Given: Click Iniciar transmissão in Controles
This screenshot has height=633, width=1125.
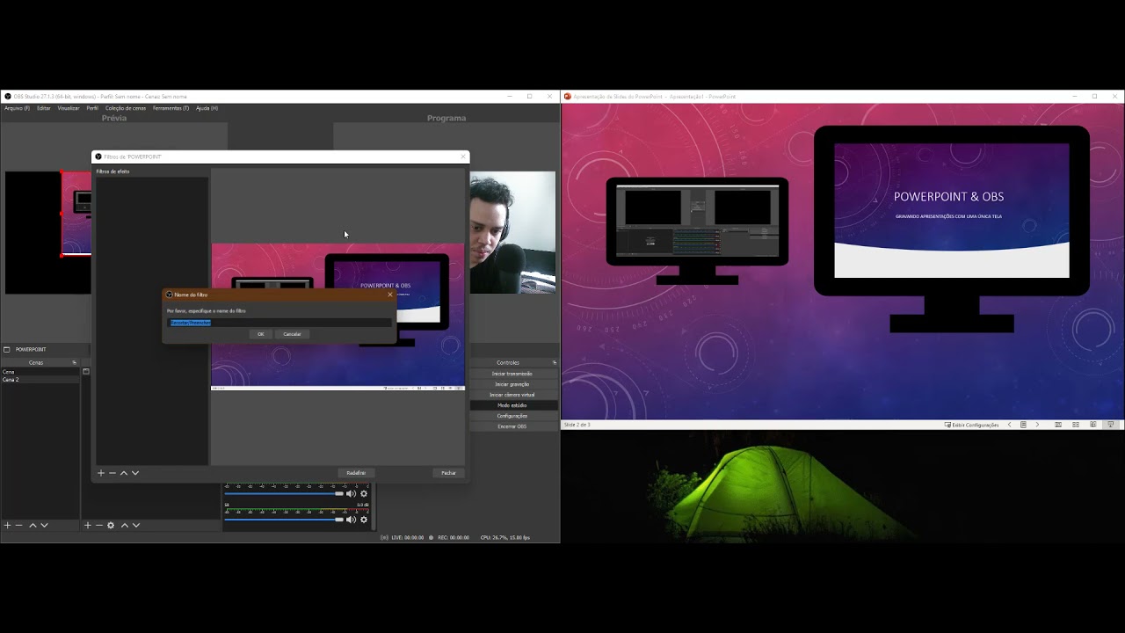Looking at the screenshot, I should click(512, 374).
